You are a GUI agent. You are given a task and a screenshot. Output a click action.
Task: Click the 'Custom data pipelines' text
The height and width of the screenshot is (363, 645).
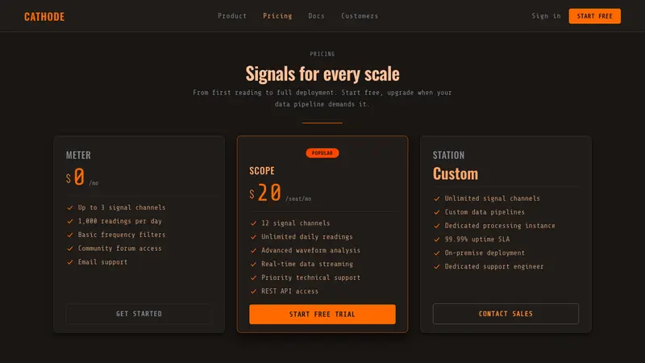click(x=485, y=212)
